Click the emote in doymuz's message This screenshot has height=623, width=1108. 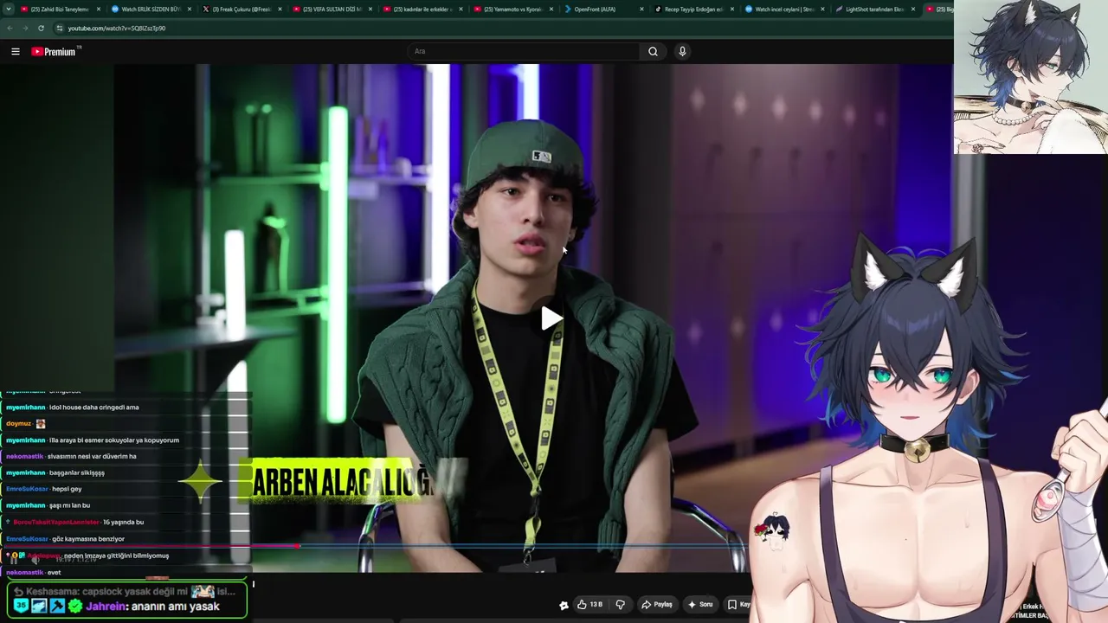[40, 424]
